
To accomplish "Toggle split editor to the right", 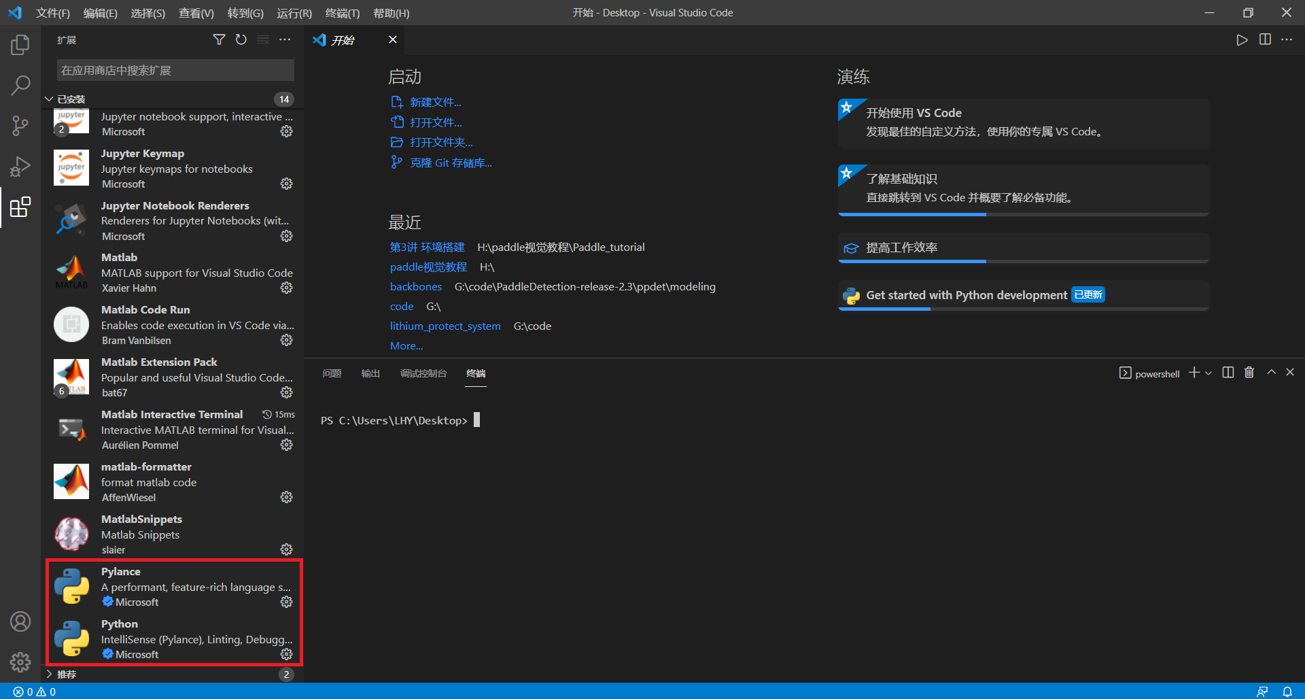I will [1265, 40].
